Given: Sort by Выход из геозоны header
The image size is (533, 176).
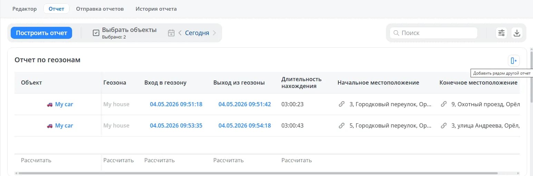Looking at the screenshot, I should [x=239, y=82].
